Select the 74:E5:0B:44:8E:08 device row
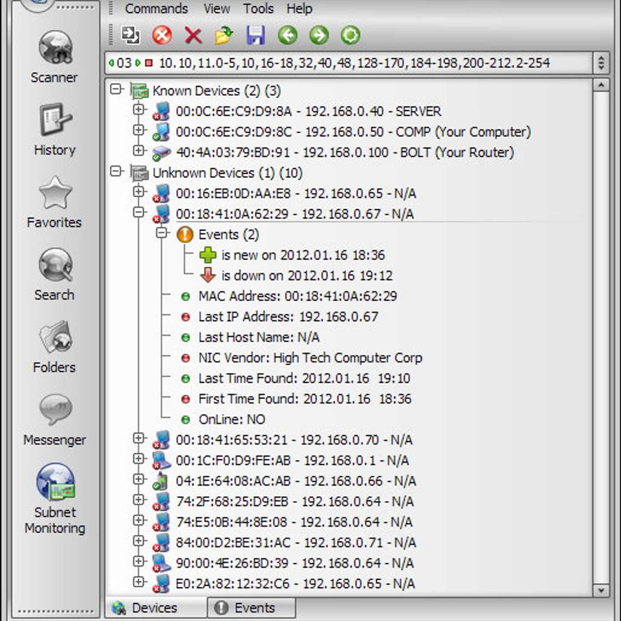The width and height of the screenshot is (621, 621). point(294,522)
